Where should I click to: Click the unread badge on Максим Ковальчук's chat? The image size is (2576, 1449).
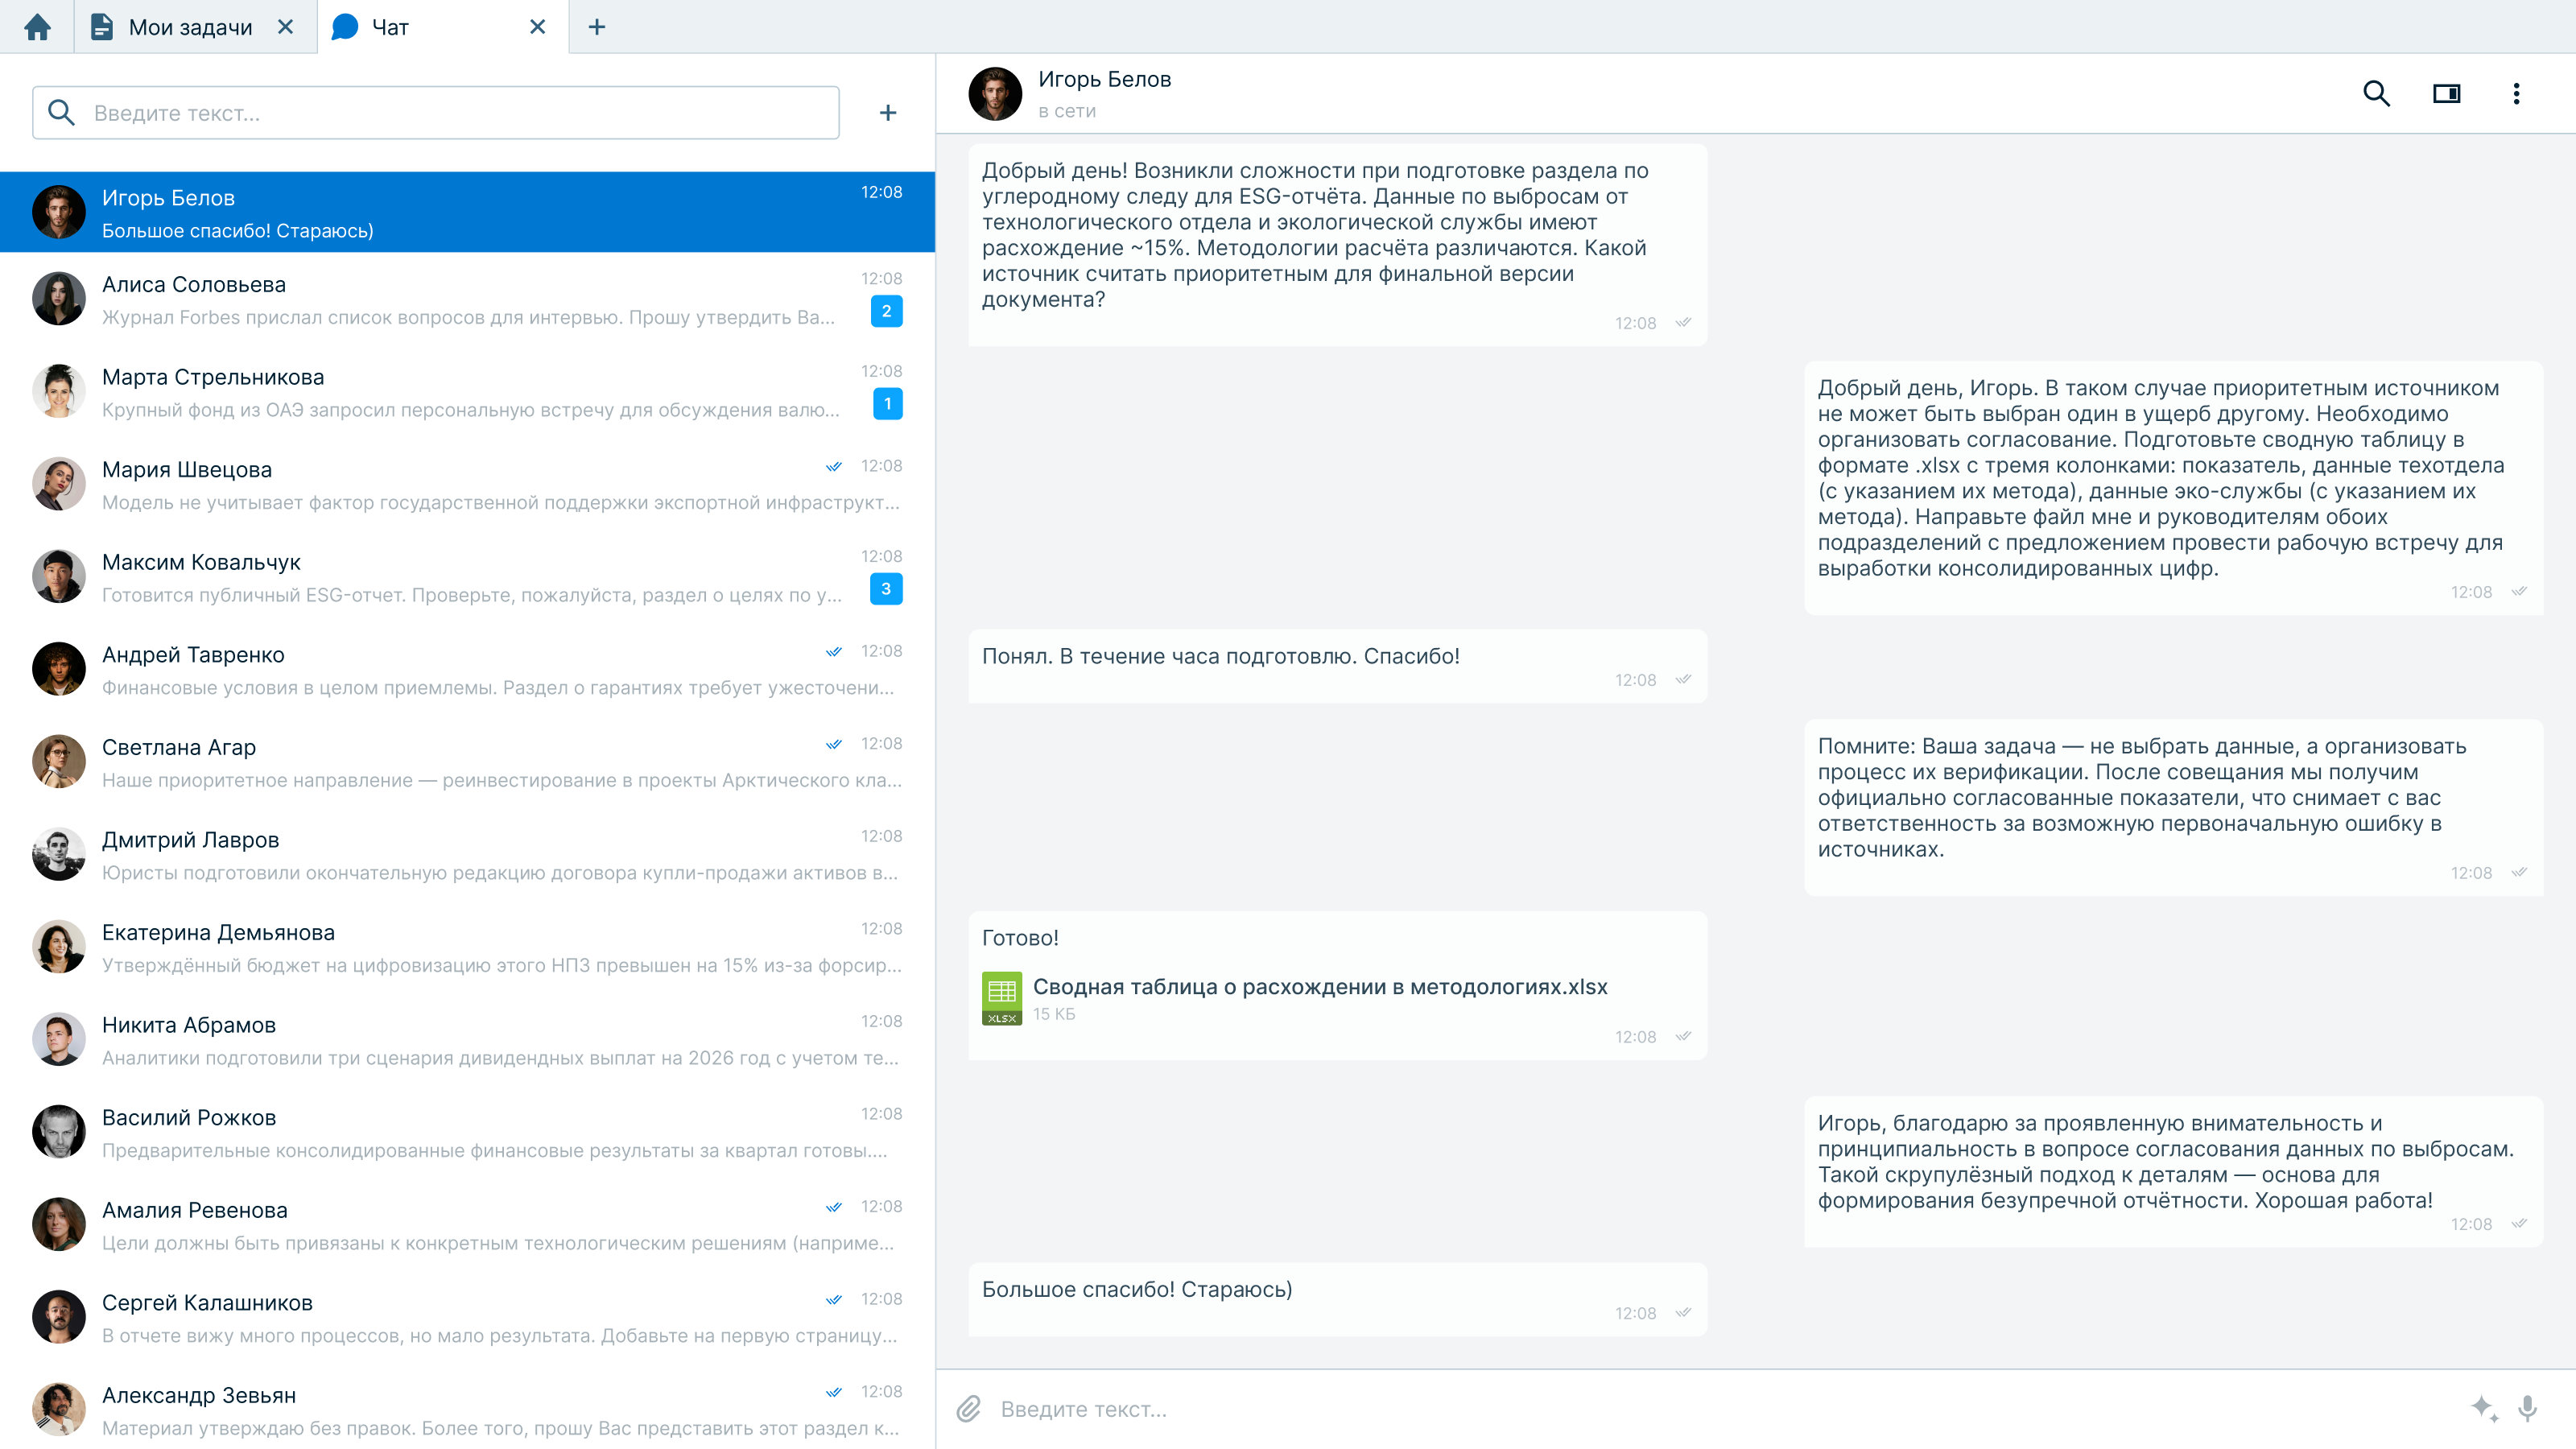886,589
